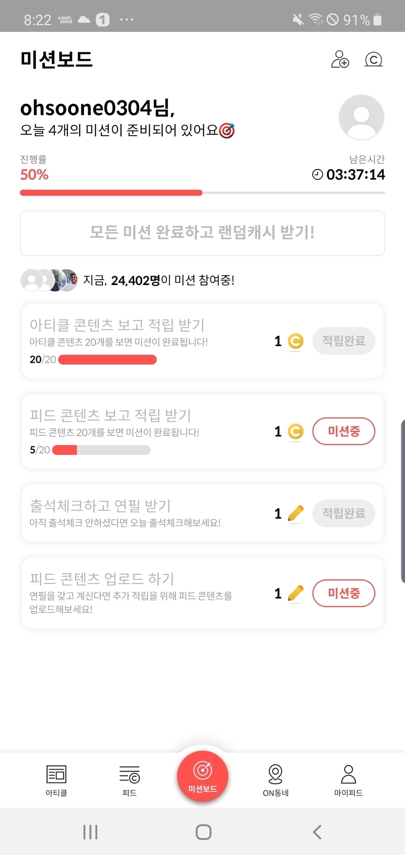405x855 pixels.
Task: Tap the profile avatar picture
Action: 362,117
